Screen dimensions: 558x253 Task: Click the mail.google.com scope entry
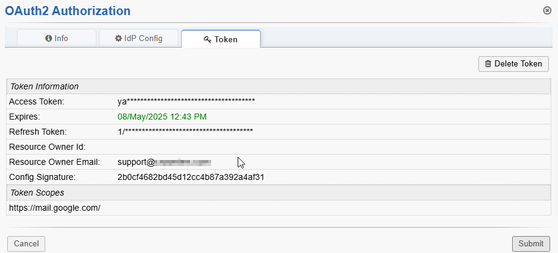pos(54,208)
